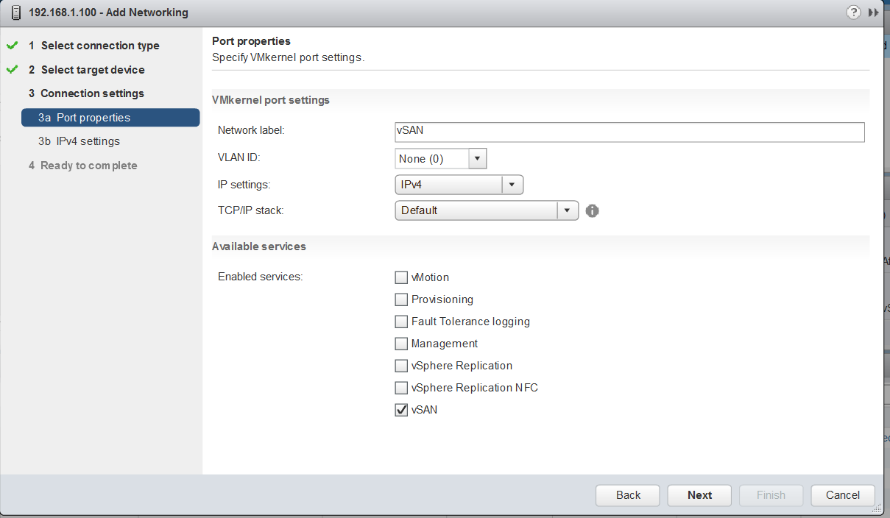
Task: Enable the vMotion service checkbox
Action: 401,277
